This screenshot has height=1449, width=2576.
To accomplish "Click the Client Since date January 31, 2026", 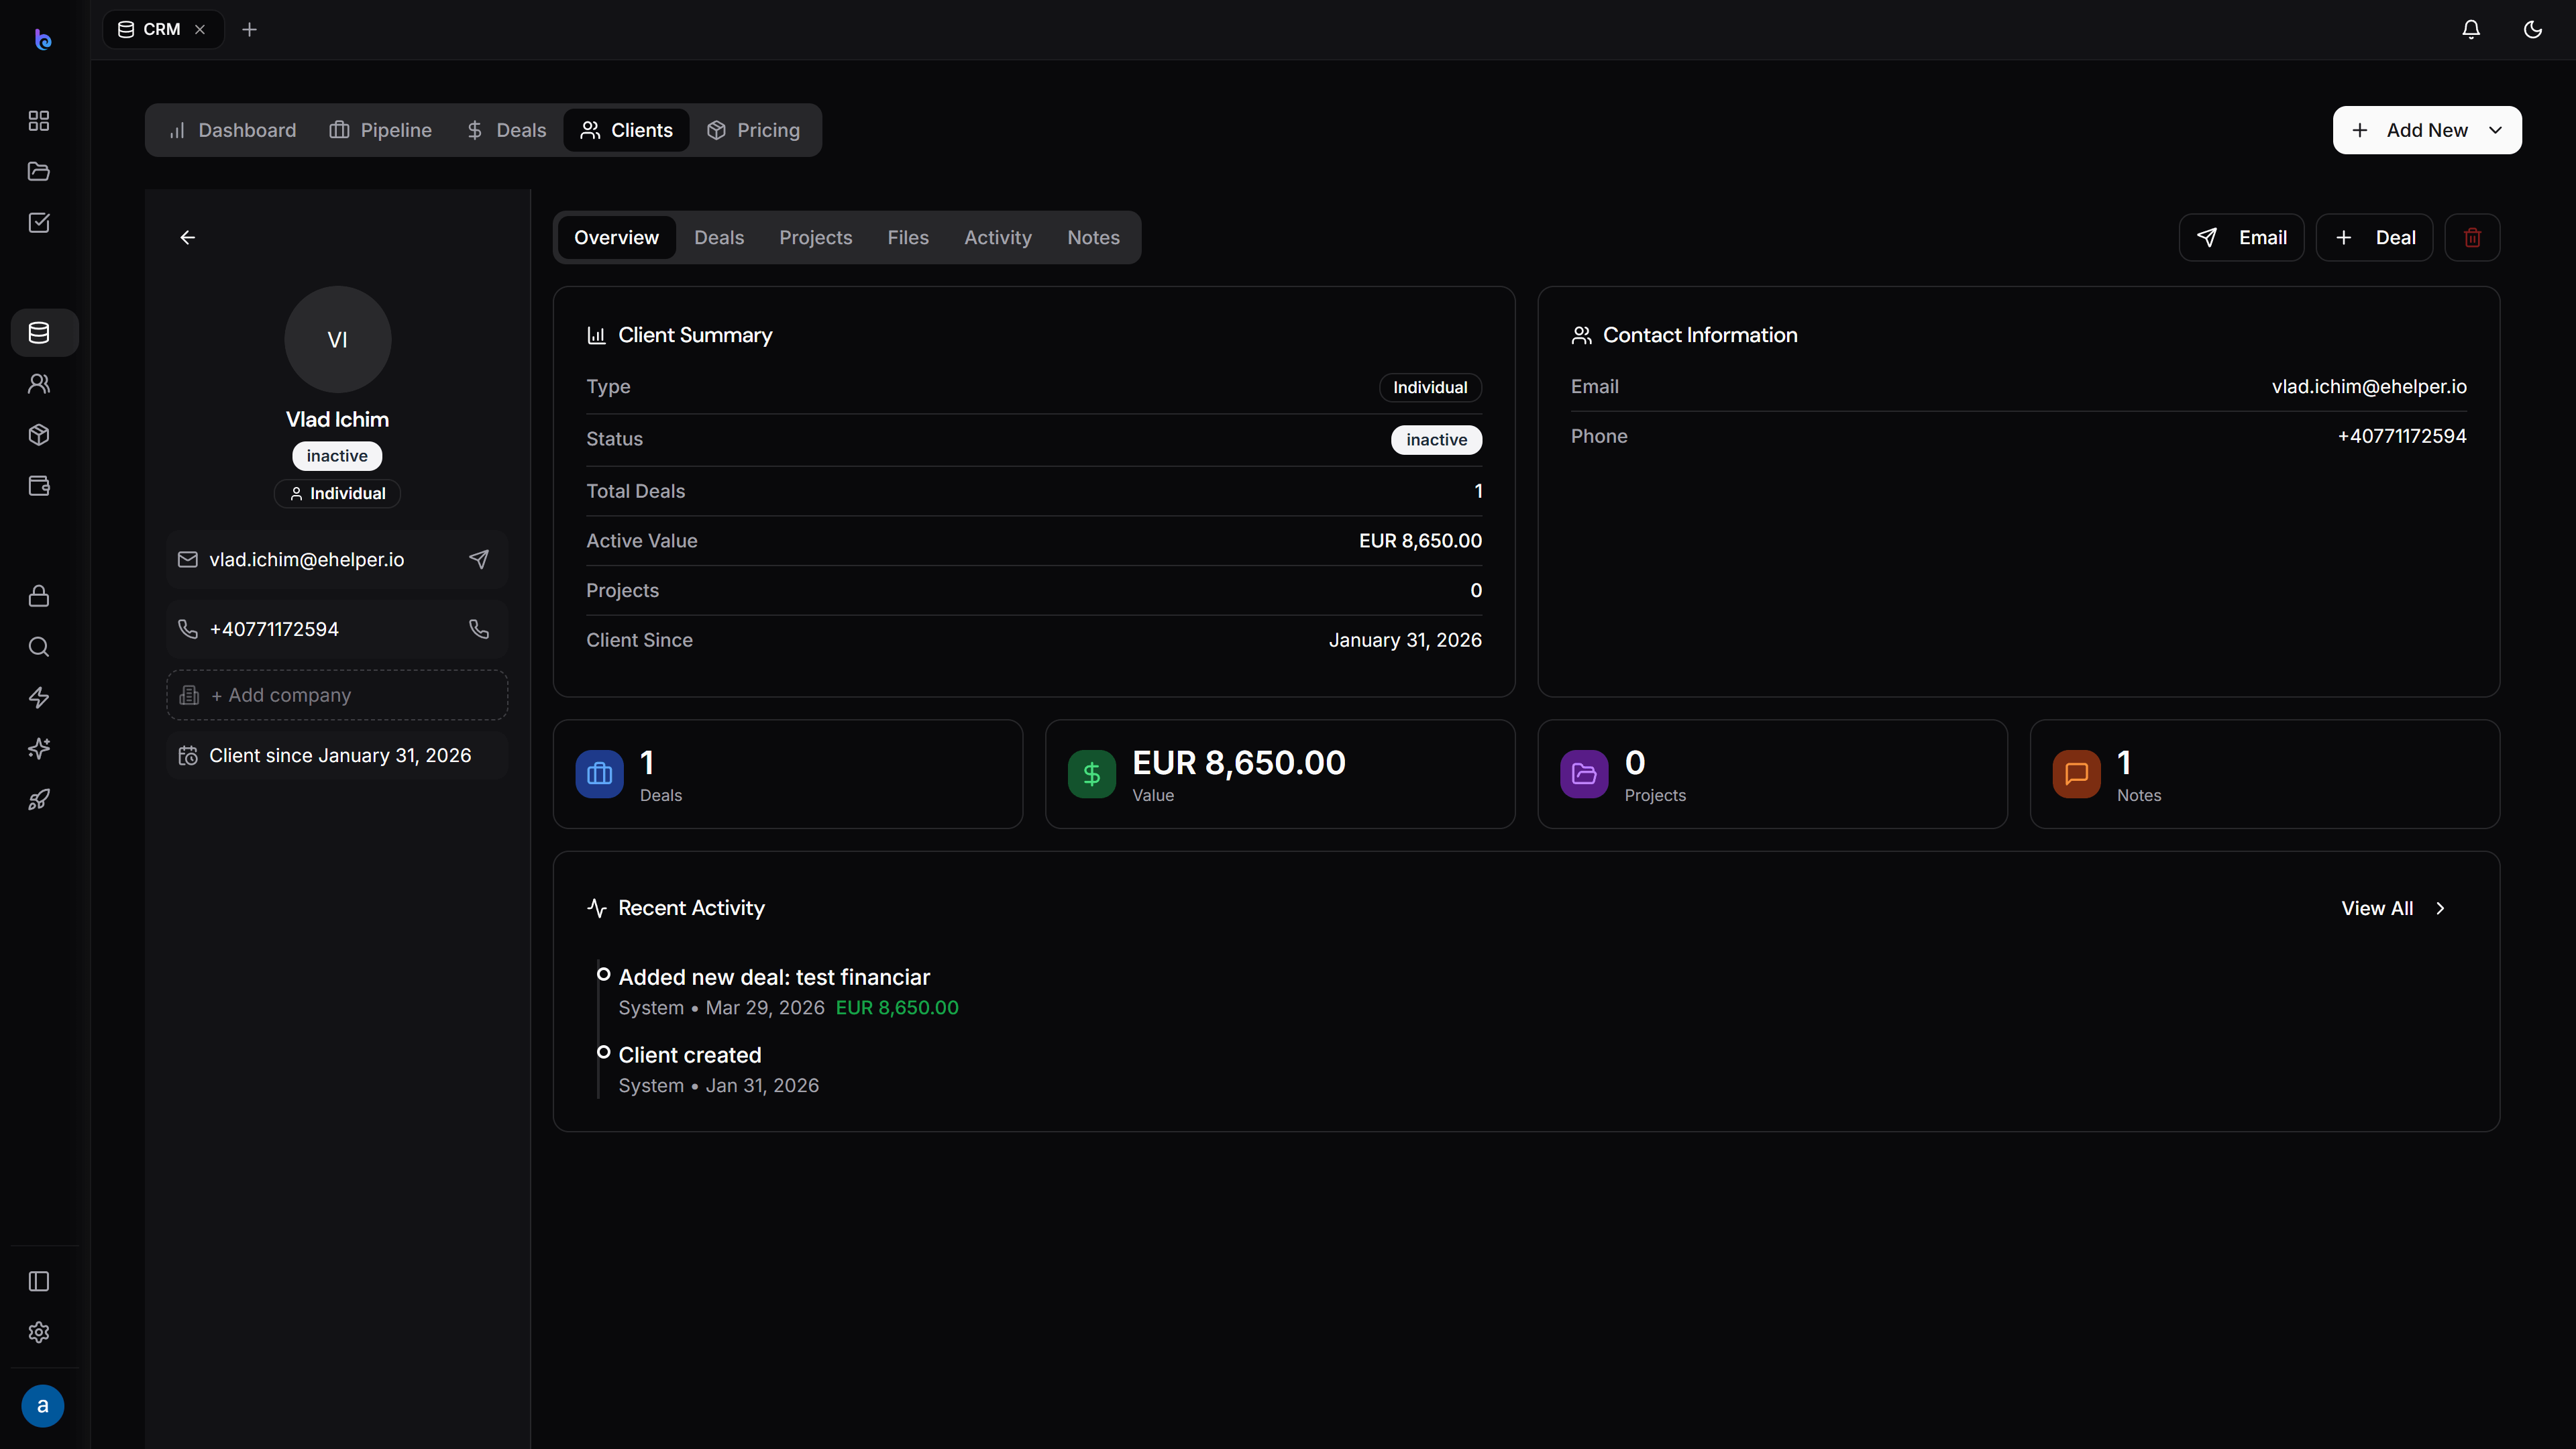I will point(1405,640).
